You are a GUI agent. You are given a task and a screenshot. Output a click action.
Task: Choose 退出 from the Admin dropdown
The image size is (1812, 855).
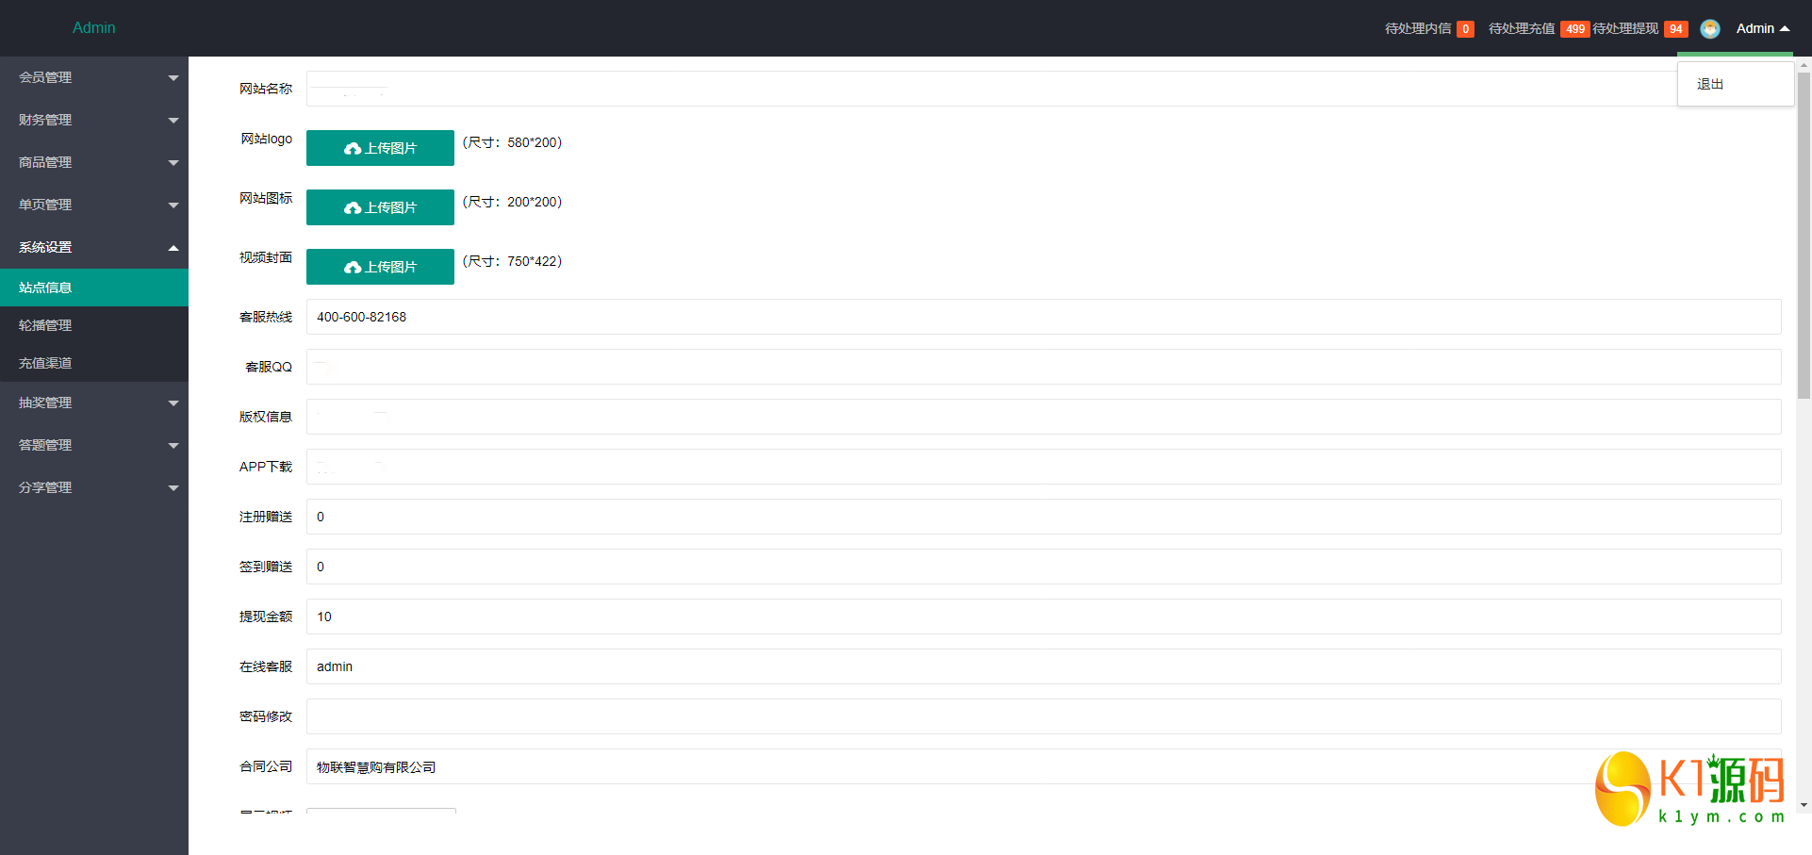click(1735, 84)
